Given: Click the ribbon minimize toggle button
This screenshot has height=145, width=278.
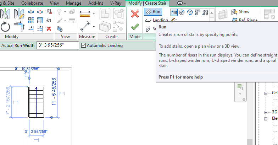Looking at the screenshot, I should click(180, 3).
